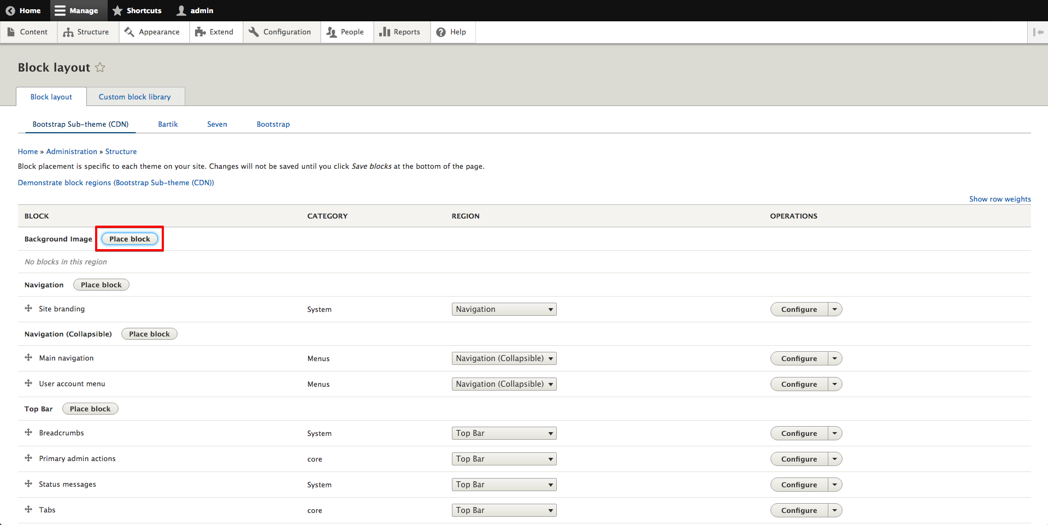Click the Administration breadcrumb link
Image resolution: width=1048 pixels, height=525 pixels.
point(72,152)
